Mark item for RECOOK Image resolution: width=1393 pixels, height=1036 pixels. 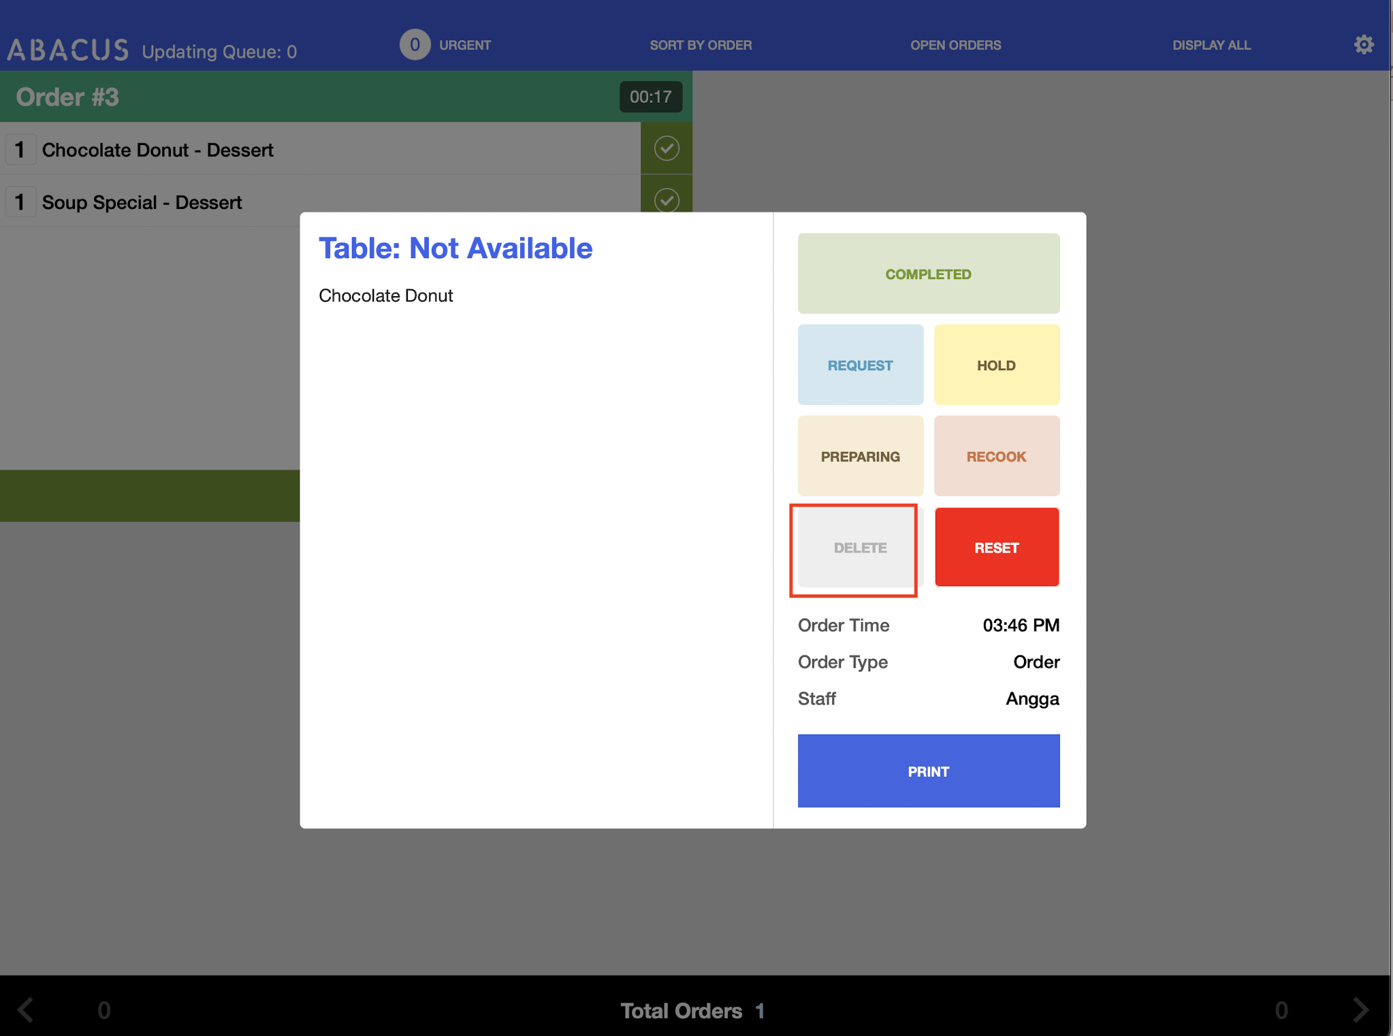[x=996, y=456]
